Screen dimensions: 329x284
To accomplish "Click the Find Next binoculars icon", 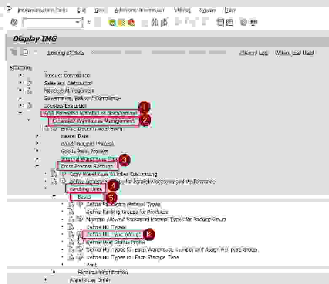I will click(x=164, y=22).
